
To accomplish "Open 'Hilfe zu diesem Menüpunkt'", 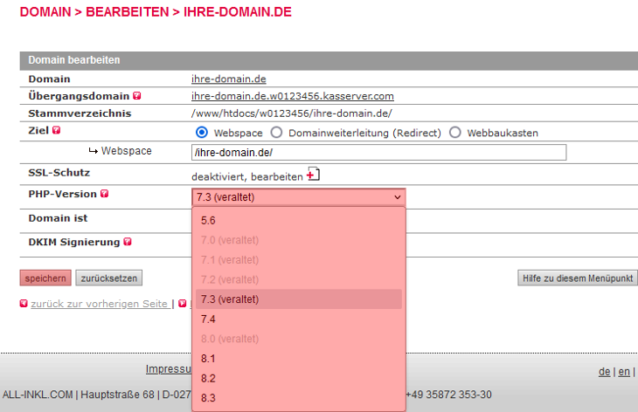I will pyautogui.click(x=577, y=278).
